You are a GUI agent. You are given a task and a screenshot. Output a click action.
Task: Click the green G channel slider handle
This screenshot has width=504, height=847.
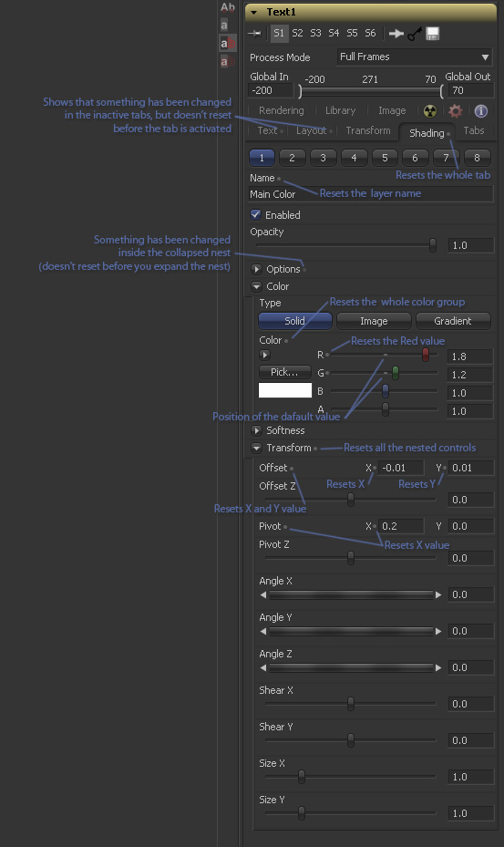point(396,373)
